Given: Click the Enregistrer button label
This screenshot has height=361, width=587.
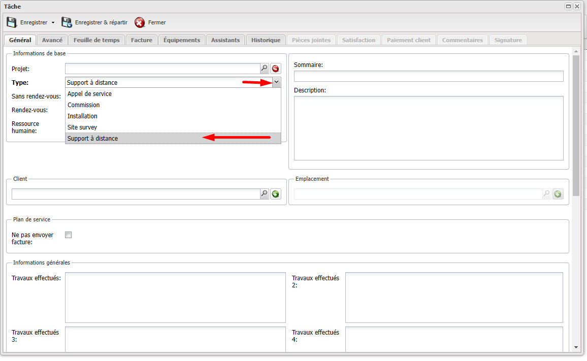Looking at the screenshot, I should pos(34,22).
